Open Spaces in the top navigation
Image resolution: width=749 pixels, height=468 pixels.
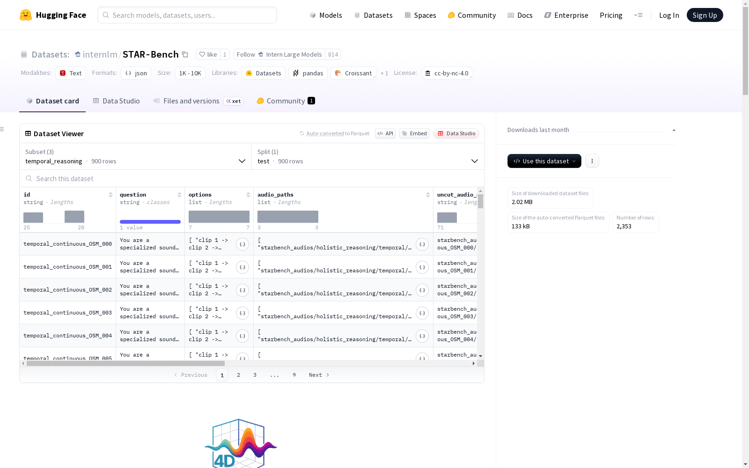point(420,15)
